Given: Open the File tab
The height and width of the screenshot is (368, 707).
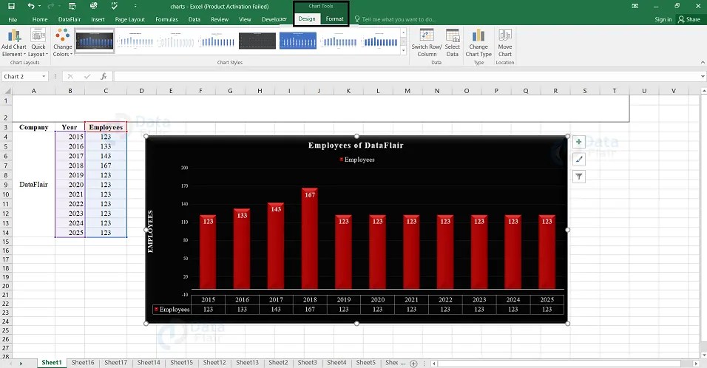Looking at the screenshot, I should pyautogui.click(x=13, y=19).
